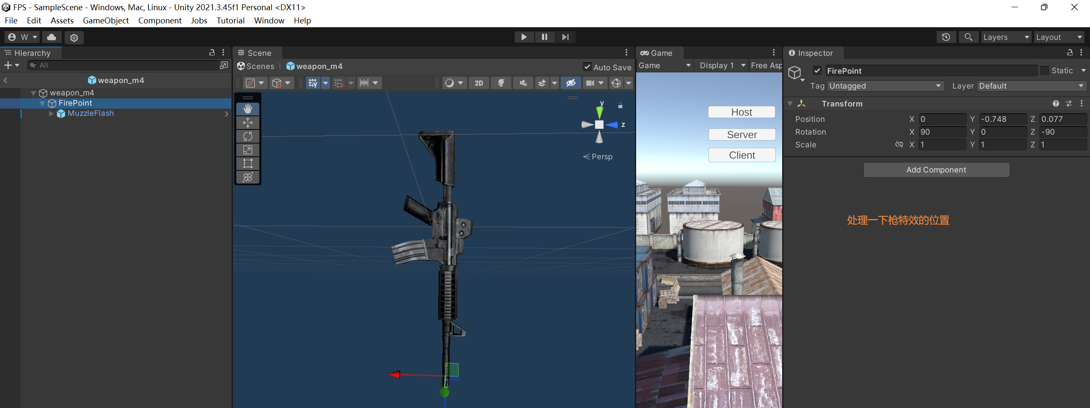Open the Assets menu
The image size is (1090, 408).
62,20
